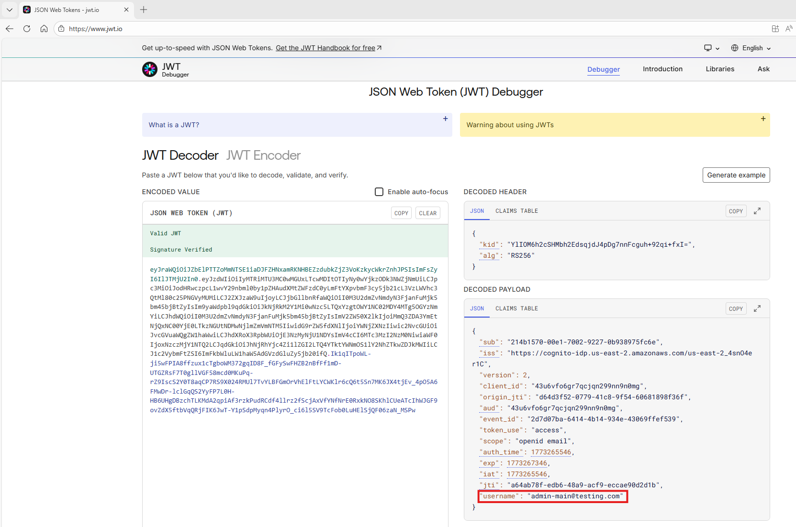
Task: Click the auth_time value 1773265546
Action: pos(551,452)
